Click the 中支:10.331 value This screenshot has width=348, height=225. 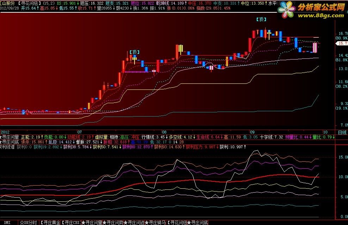click(226, 3)
